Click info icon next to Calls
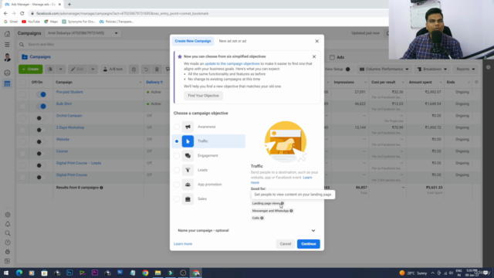Viewport: 494px width, 278px height. click(262, 218)
